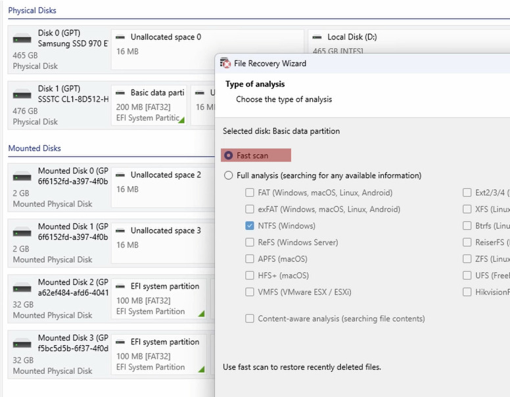Enable the Btrfs checkbox
The width and height of the screenshot is (510, 397).
coord(467,226)
